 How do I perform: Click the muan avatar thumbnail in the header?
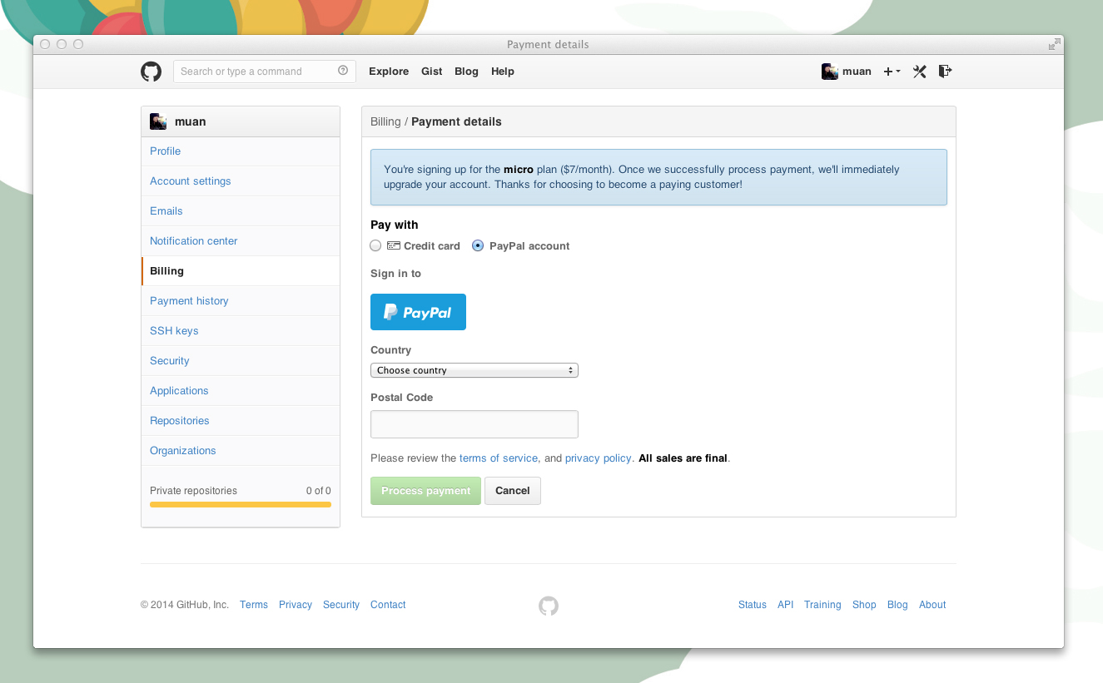click(829, 72)
